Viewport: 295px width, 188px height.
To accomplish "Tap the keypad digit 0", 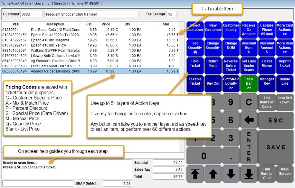I will pos(204,156).
